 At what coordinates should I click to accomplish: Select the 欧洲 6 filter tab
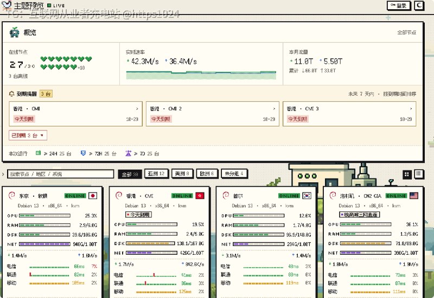tap(207, 174)
